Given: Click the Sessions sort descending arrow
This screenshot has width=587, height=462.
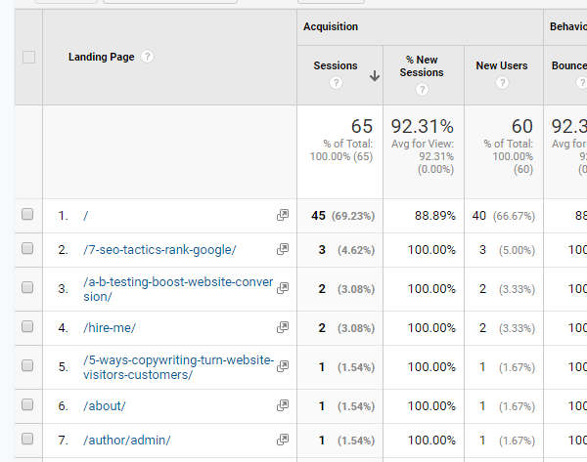Looking at the screenshot, I should point(375,76).
